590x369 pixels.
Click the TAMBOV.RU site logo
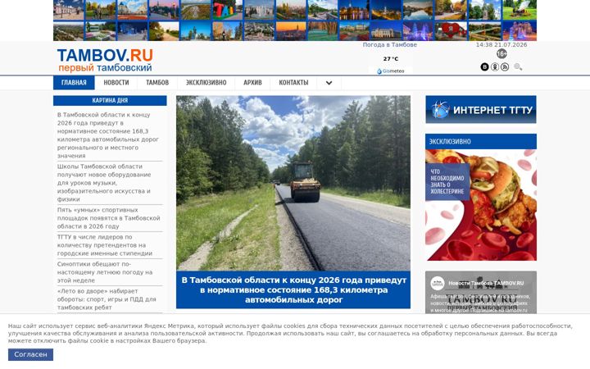click(x=105, y=60)
